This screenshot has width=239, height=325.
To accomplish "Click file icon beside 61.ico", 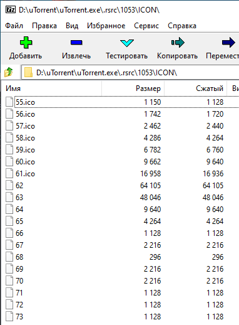I will coord(9,173).
